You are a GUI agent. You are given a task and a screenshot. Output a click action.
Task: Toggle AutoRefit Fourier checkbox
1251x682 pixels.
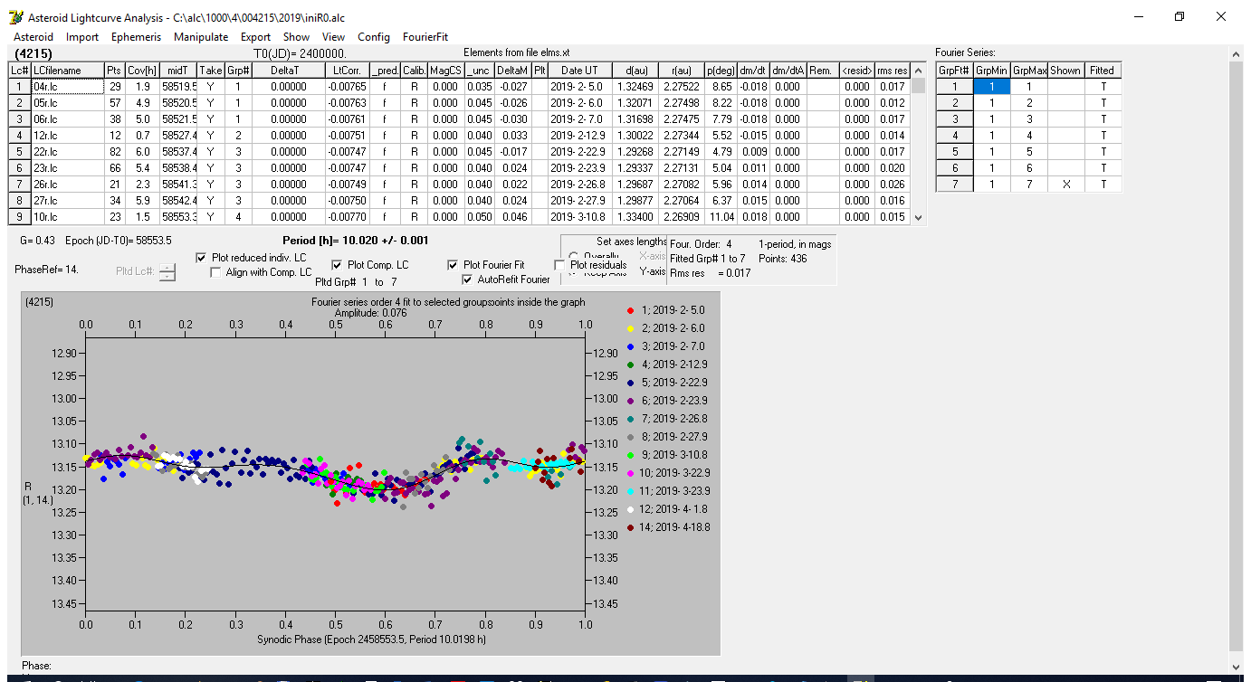468,279
